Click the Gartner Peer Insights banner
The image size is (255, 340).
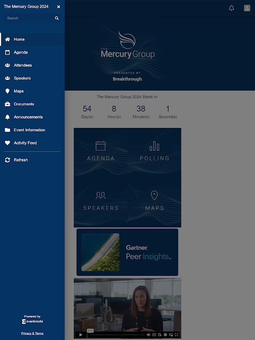[x=127, y=252]
